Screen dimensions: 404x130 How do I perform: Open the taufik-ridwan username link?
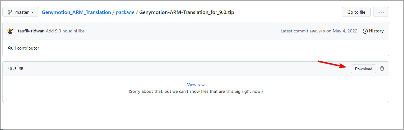pyautogui.click(x=31, y=31)
